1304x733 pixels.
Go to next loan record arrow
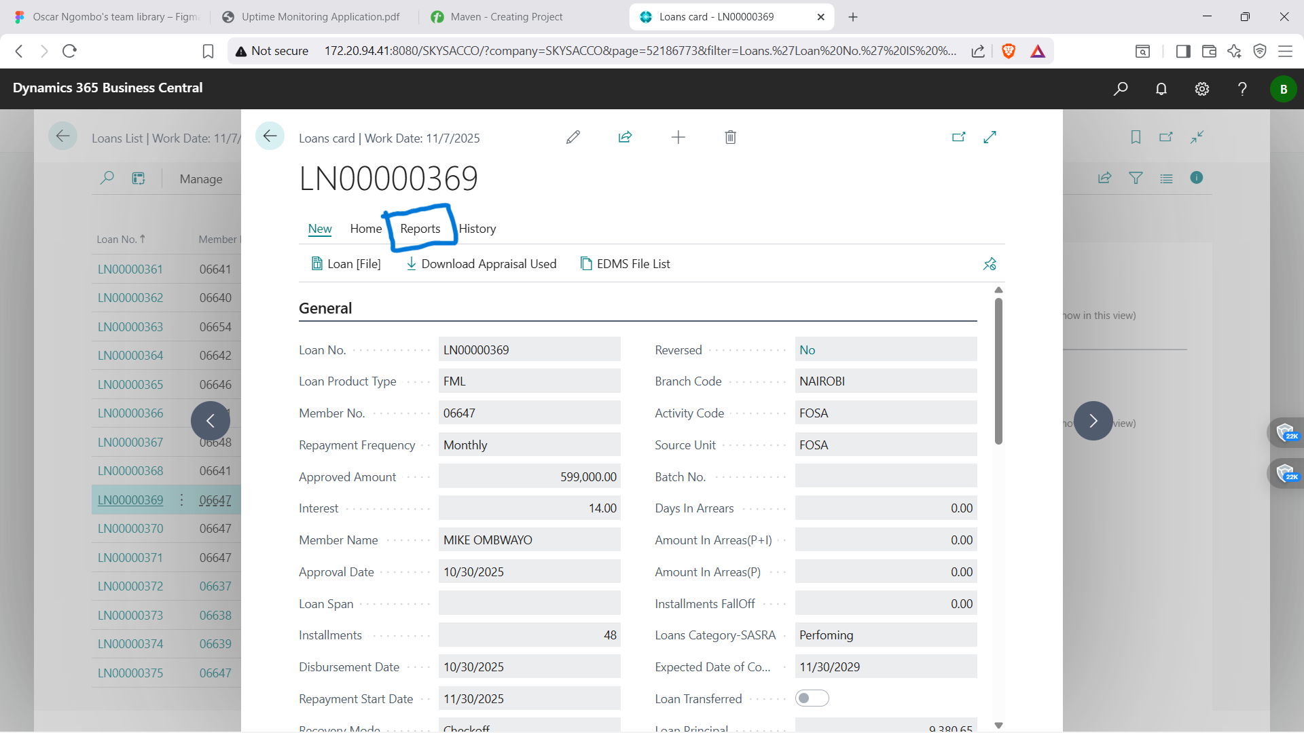1093,421
